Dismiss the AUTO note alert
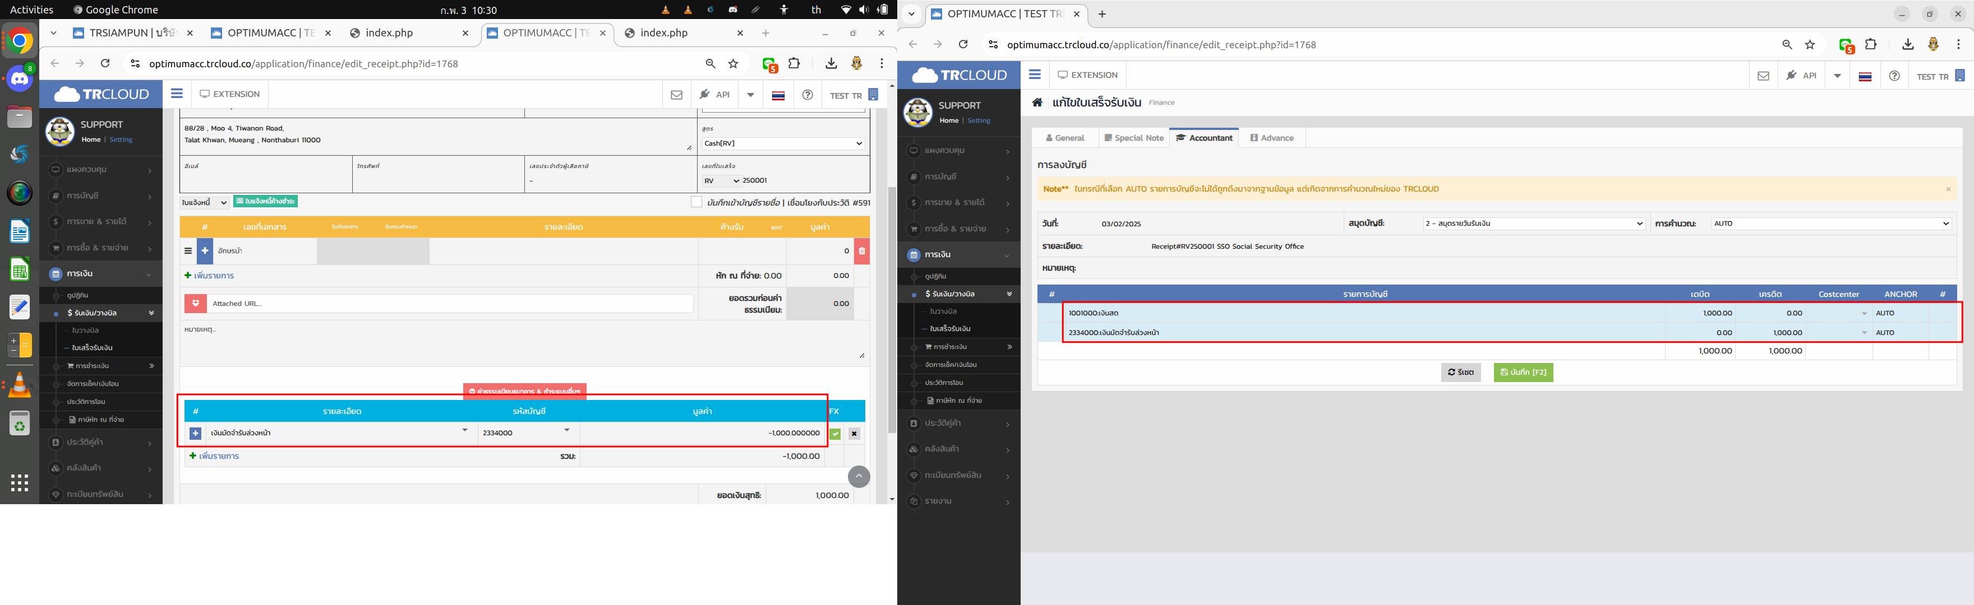This screenshot has height=605, width=1974. pyautogui.click(x=1948, y=189)
